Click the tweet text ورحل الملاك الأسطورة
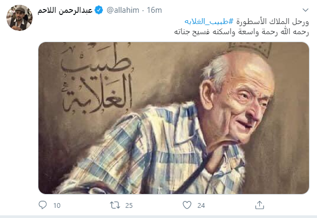 click(273, 21)
